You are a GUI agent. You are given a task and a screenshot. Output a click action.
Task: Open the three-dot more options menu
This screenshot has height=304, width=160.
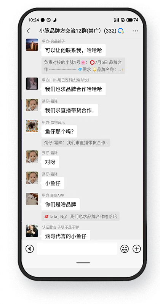tap(135, 31)
